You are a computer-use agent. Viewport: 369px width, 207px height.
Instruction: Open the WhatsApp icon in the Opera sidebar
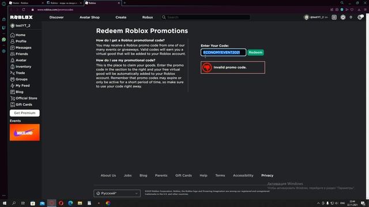click(4, 40)
